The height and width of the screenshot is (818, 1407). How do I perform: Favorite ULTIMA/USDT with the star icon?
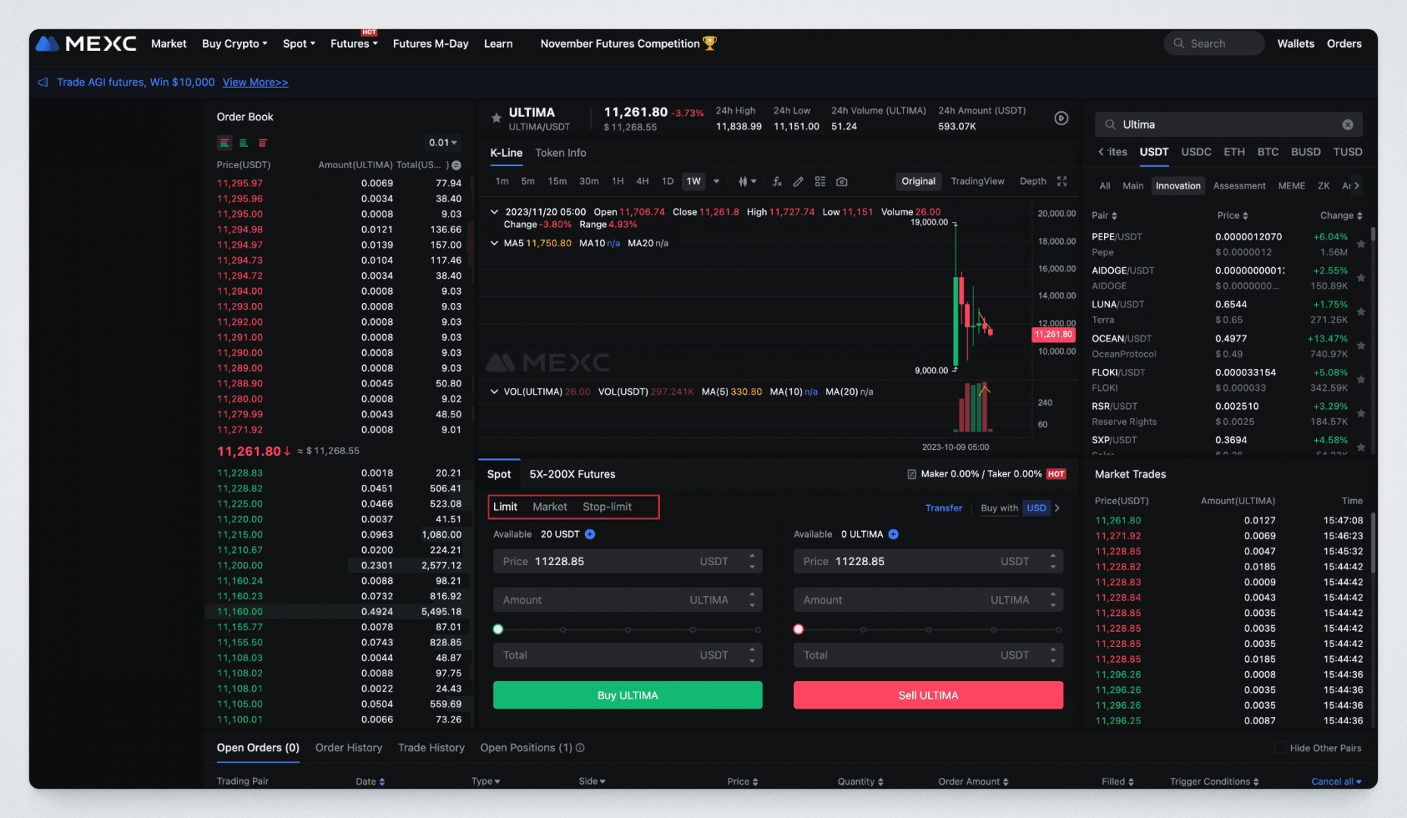[x=496, y=118]
